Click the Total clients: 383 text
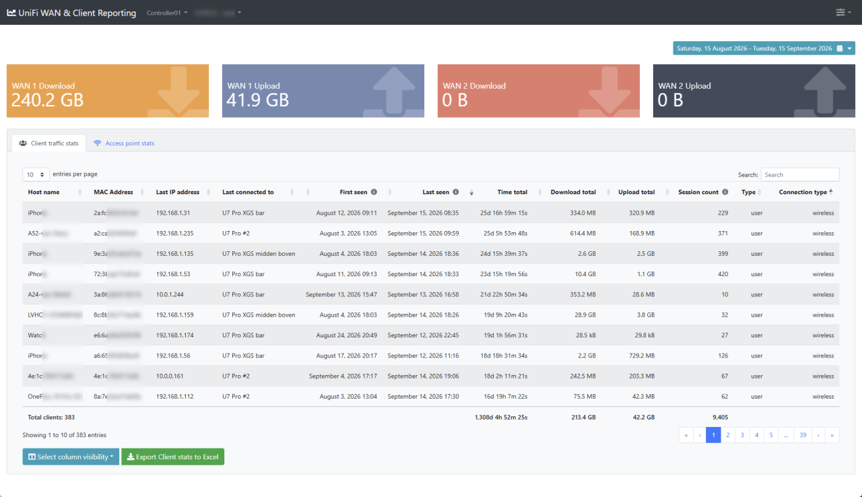The width and height of the screenshot is (862, 497). click(51, 418)
